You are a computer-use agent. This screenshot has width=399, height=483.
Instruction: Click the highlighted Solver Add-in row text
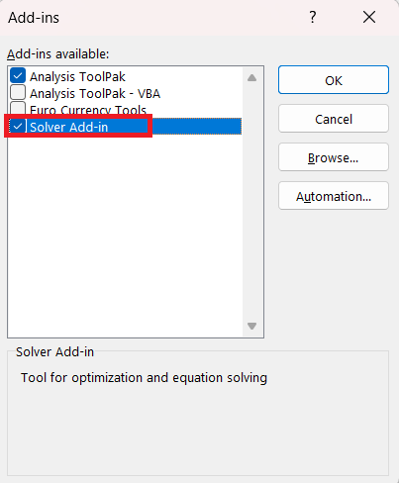68,127
